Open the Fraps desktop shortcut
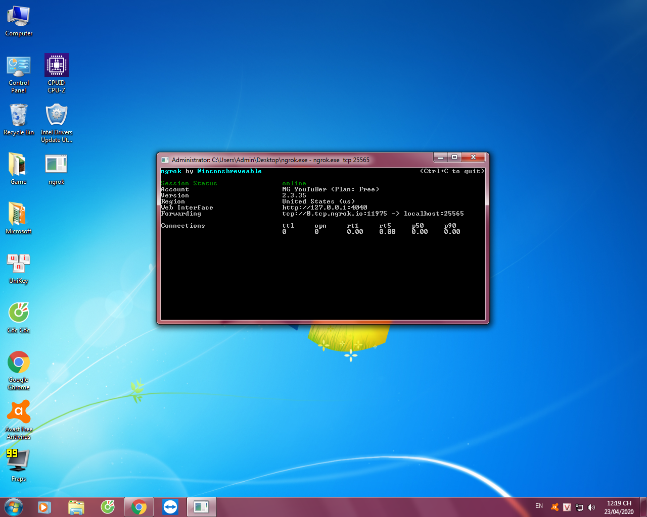 [x=19, y=460]
